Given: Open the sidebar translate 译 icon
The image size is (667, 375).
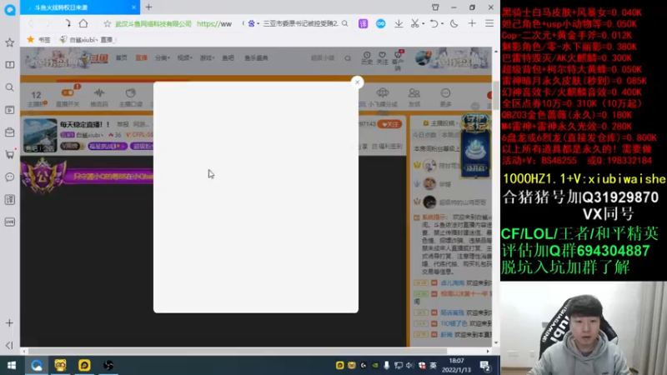Looking at the screenshot, I should 9,199.
